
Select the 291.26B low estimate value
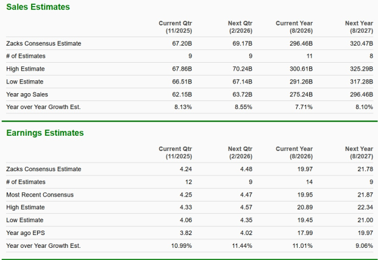point(301,82)
